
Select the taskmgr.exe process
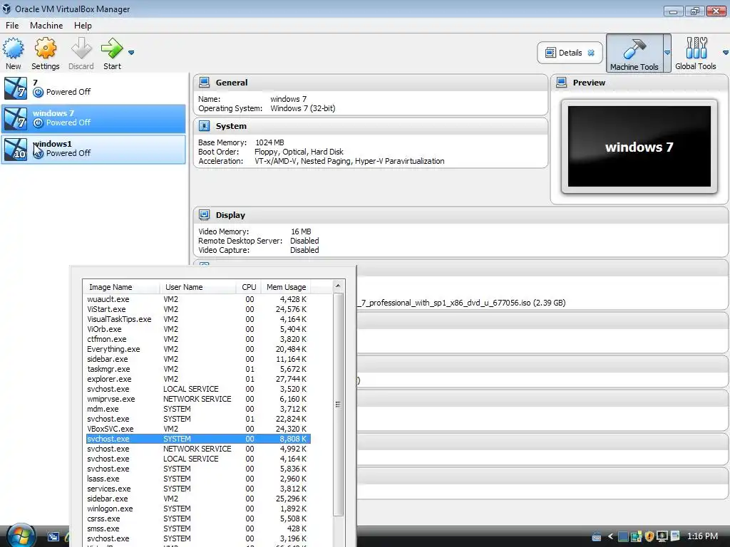pyautogui.click(x=198, y=369)
